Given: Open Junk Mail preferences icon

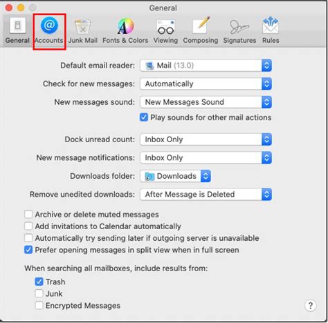Looking at the screenshot, I should coord(82,26).
